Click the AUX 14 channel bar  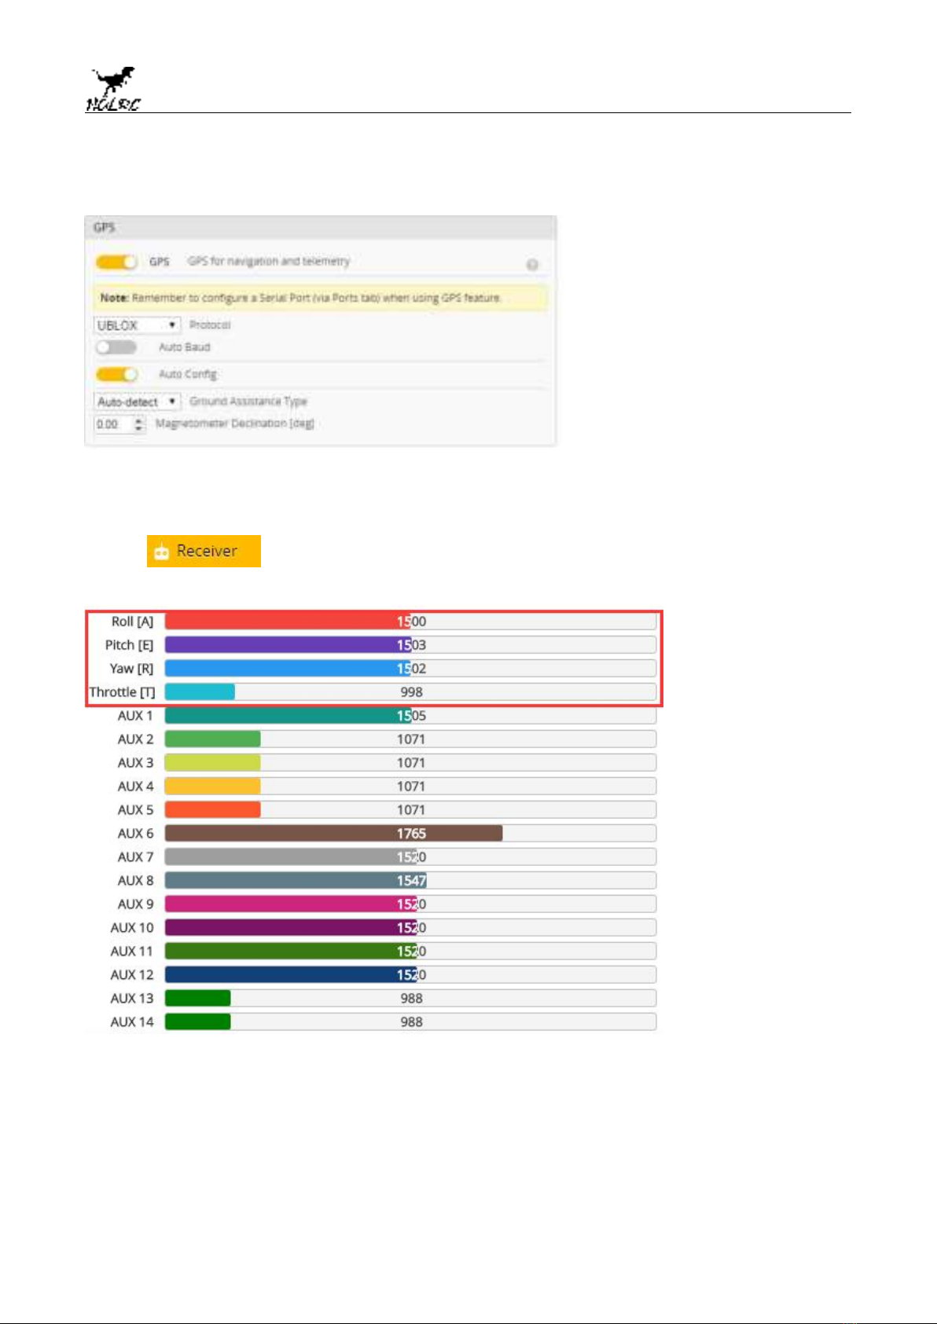click(x=410, y=1022)
